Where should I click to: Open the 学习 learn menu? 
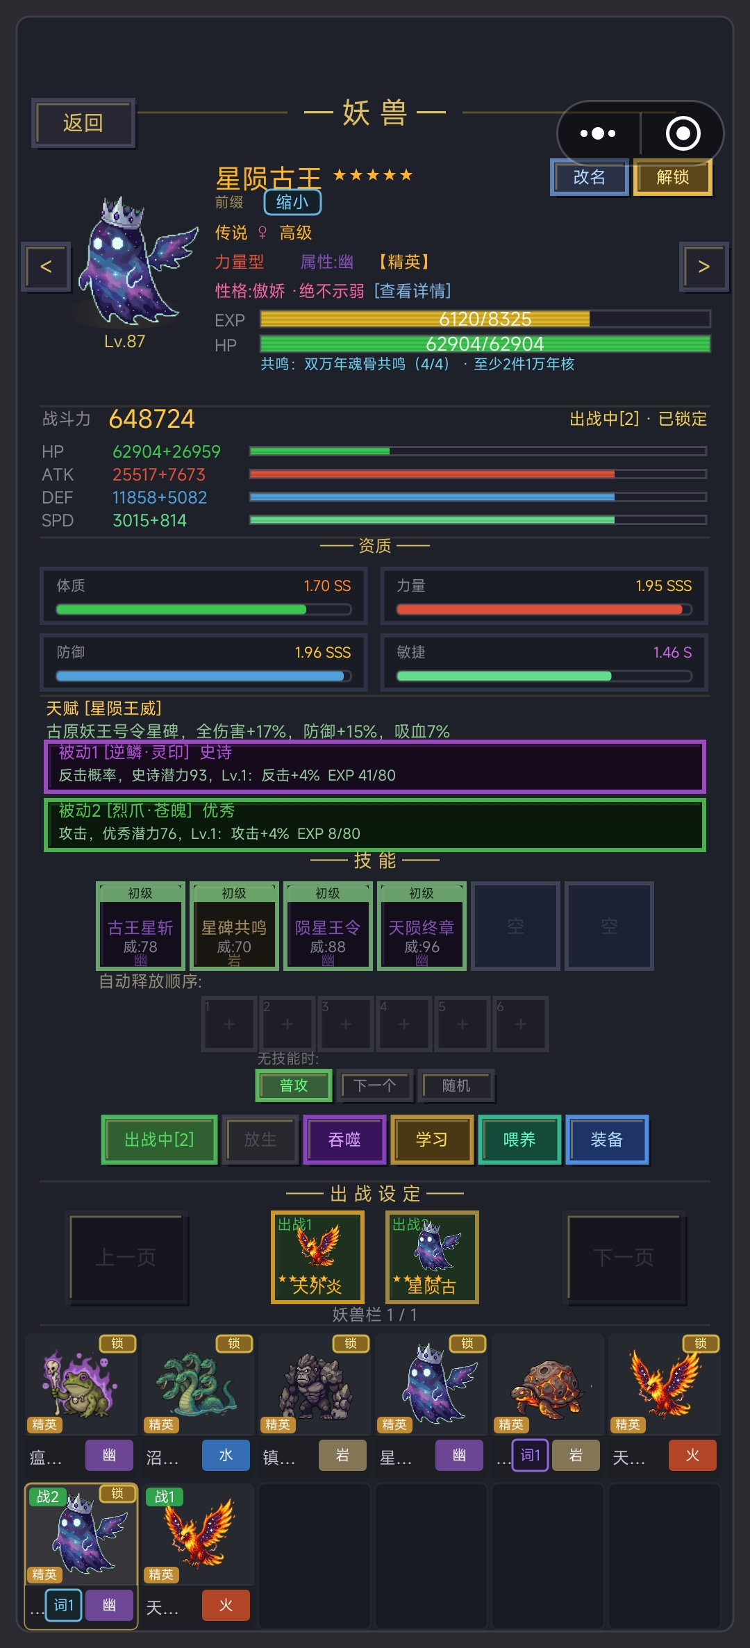432,1140
